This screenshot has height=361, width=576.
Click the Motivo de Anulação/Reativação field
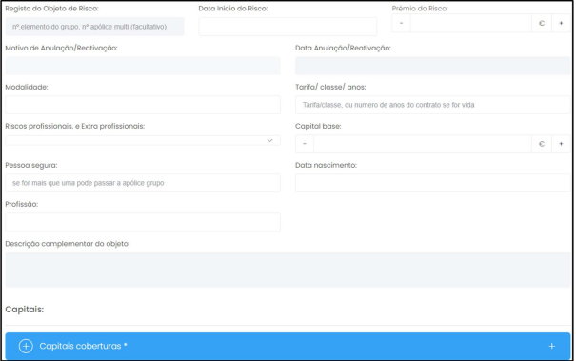point(143,66)
